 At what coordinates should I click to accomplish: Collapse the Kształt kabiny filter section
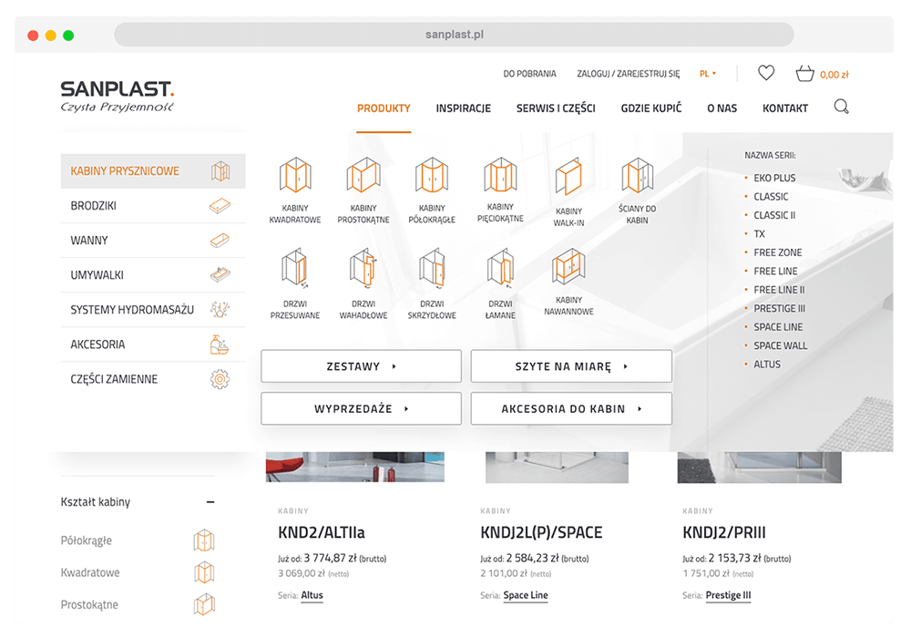pyautogui.click(x=210, y=502)
